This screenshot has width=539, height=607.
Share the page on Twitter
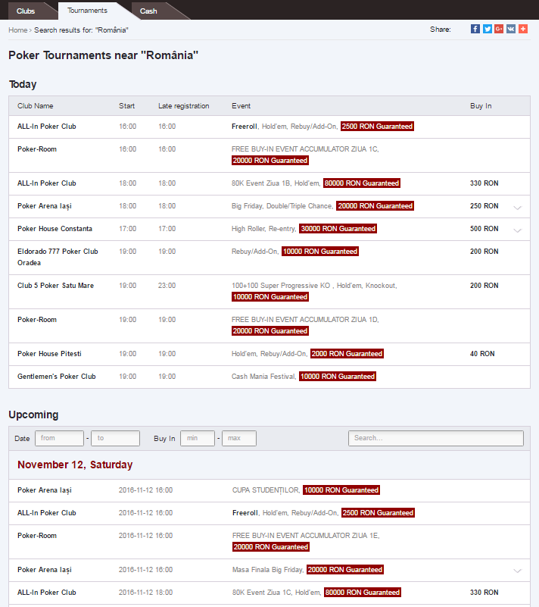pos(488,29)
